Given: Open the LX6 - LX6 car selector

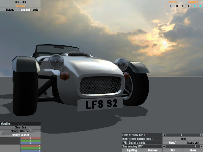Looking at the screenshot, I should pyautogui.click(x=20, y=2).
